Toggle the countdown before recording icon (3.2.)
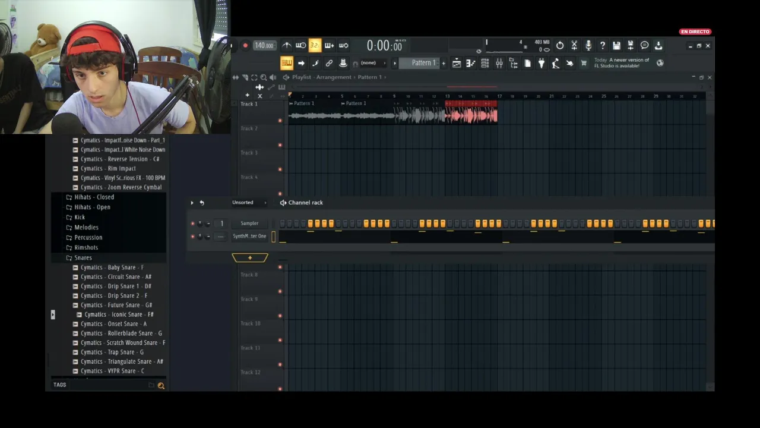 (x=315, y=46)
